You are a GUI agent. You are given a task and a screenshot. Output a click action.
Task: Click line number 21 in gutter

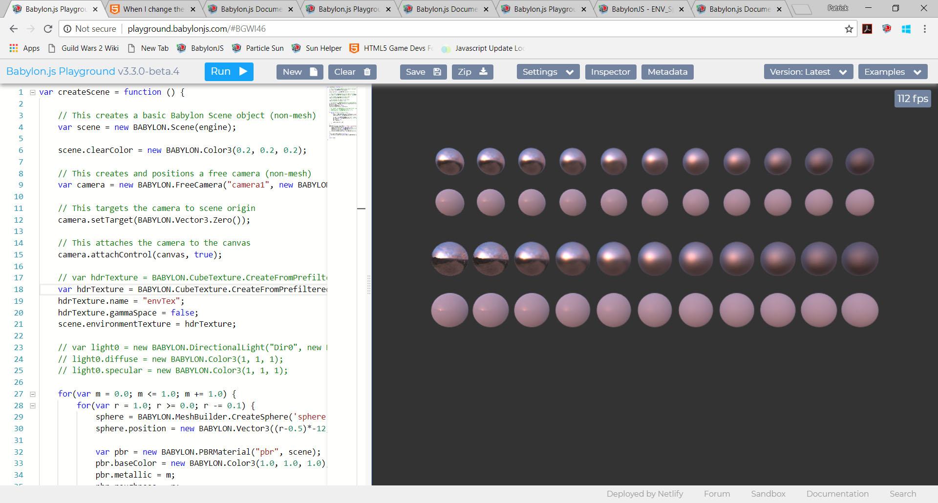tap(19, 324)
